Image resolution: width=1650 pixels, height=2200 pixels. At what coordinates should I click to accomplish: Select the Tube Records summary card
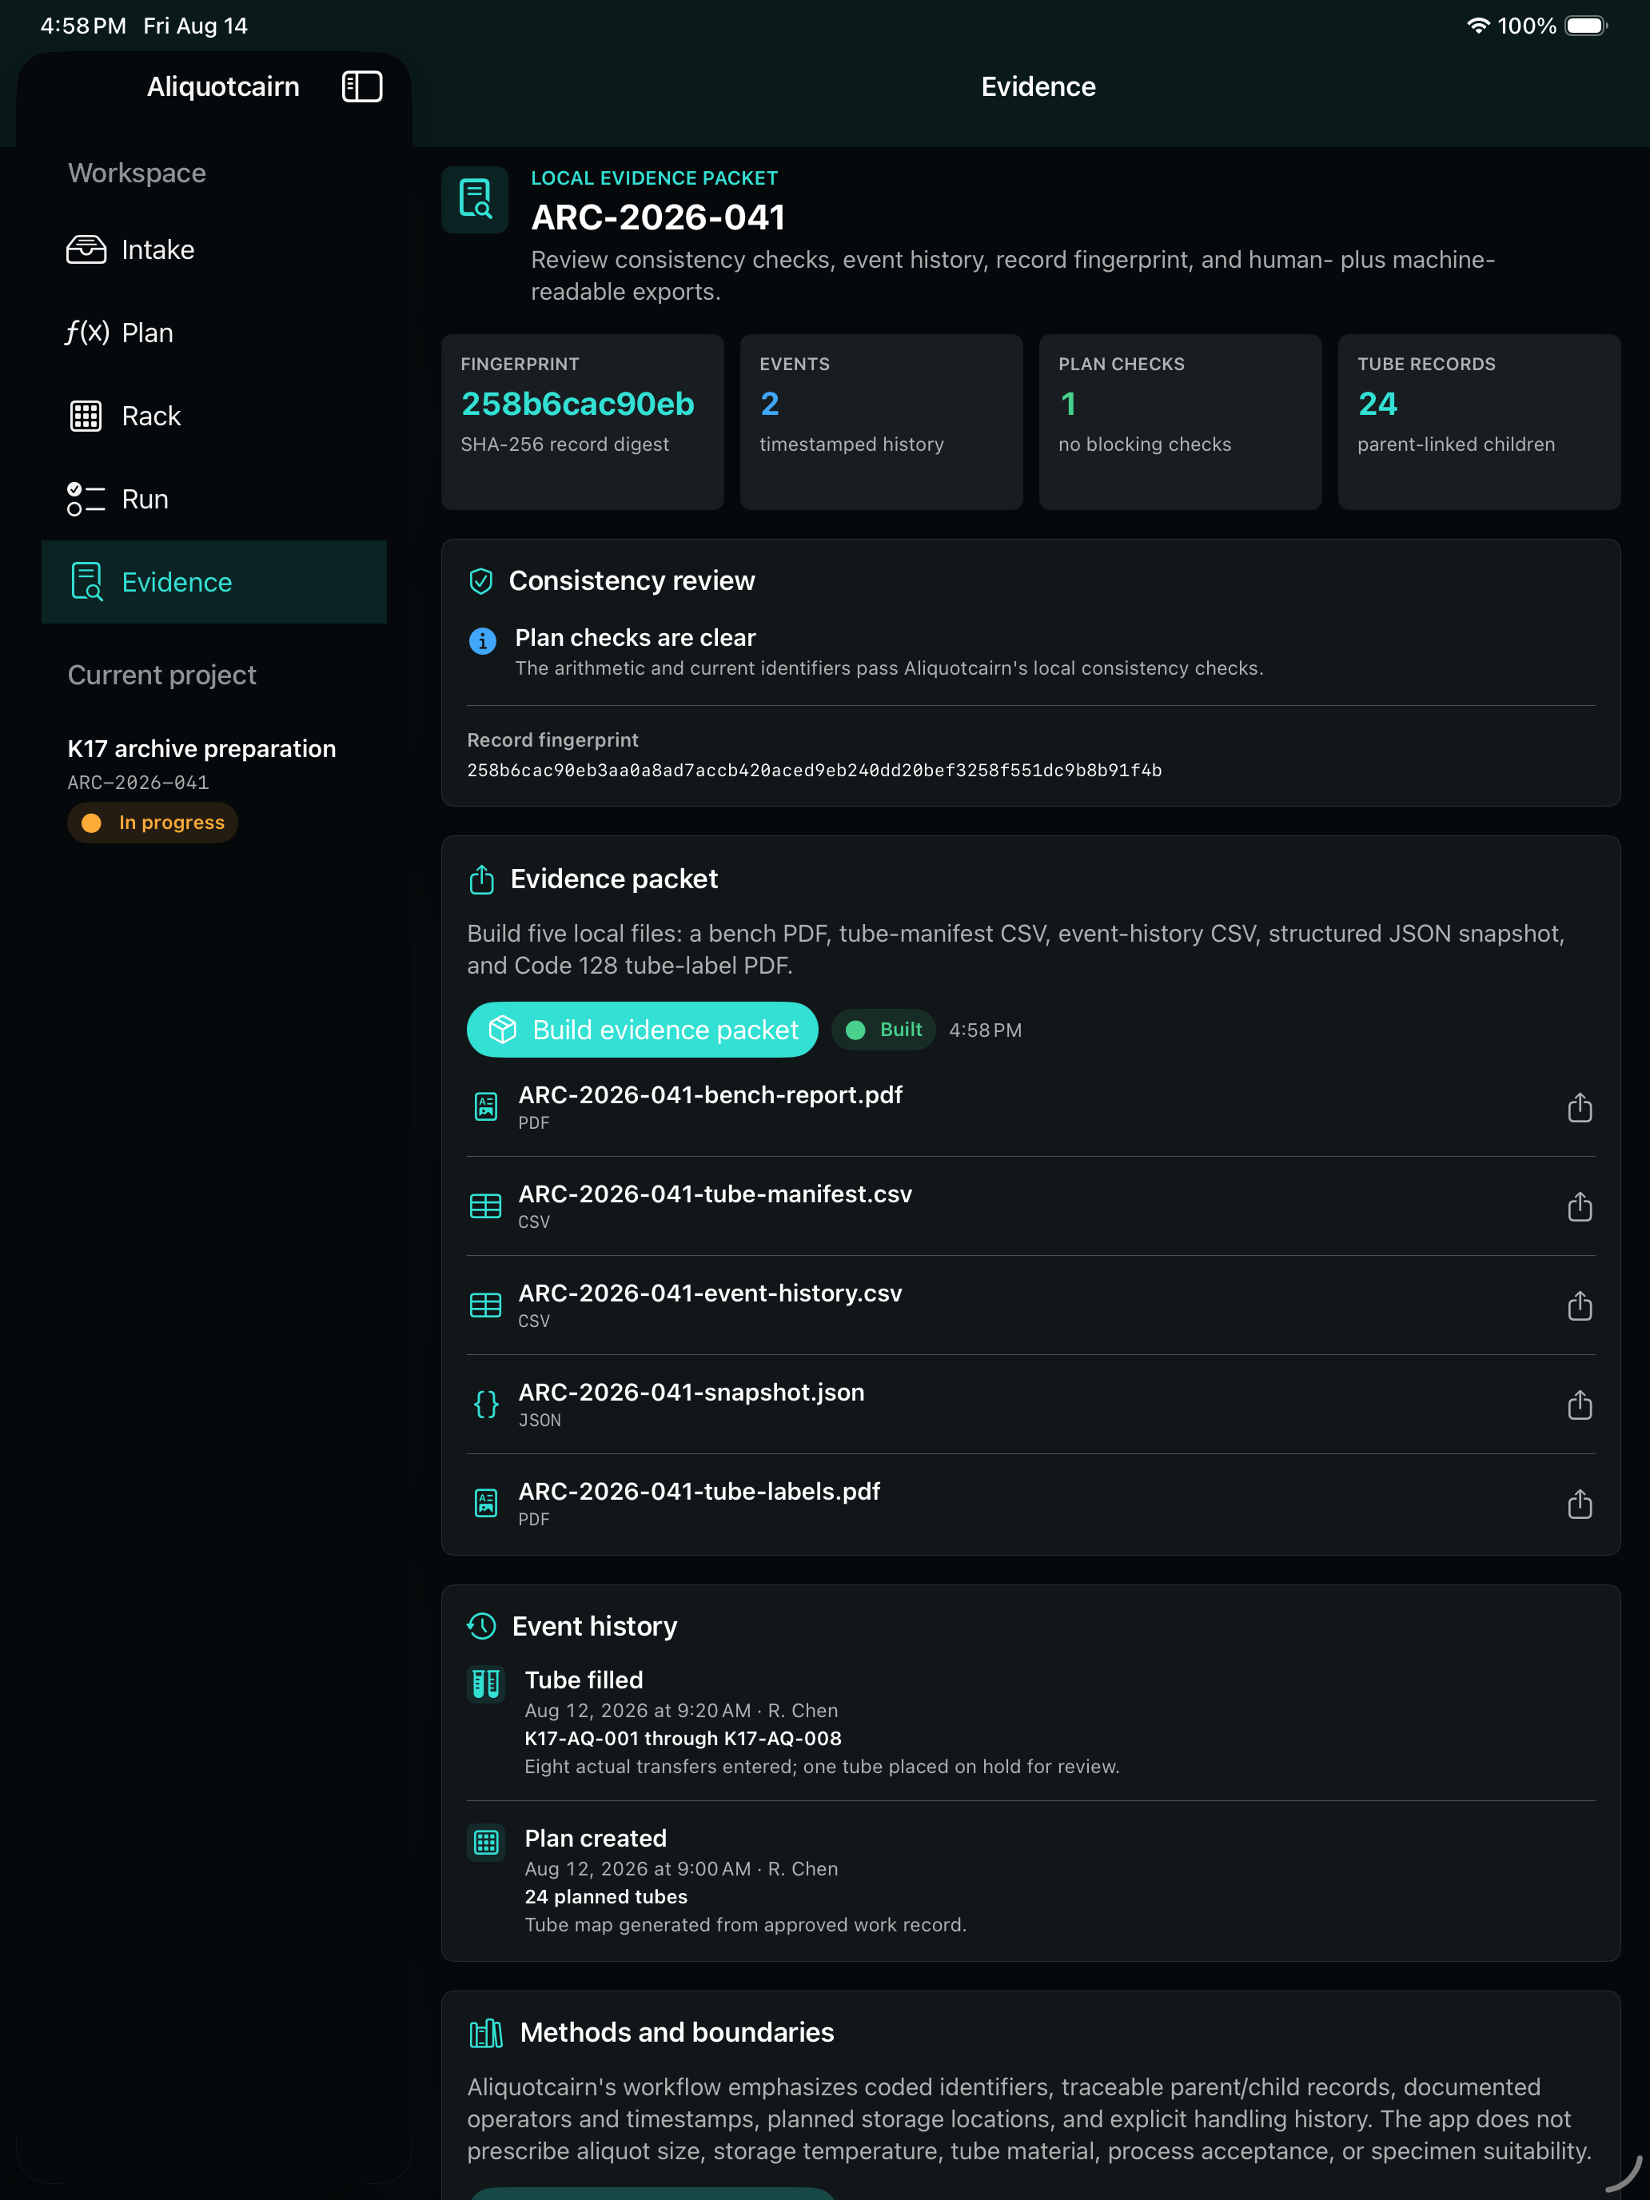coord(1479,422)
